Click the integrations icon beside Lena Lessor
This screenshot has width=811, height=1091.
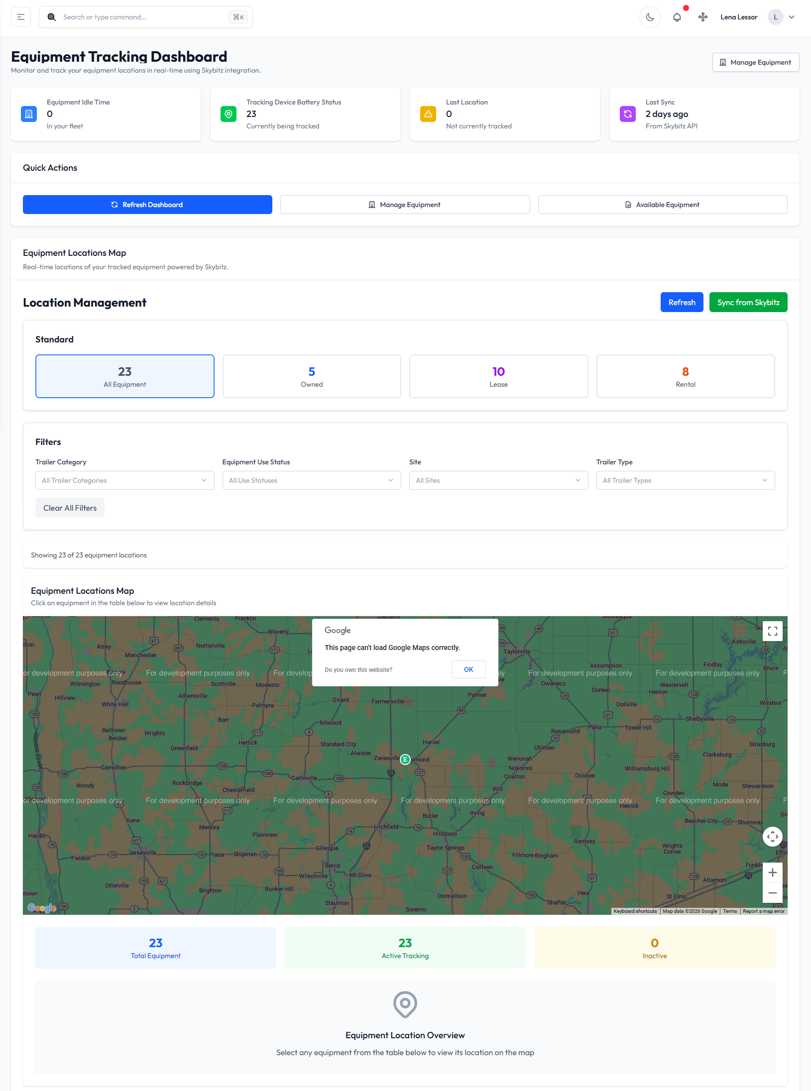coord(702,17)
